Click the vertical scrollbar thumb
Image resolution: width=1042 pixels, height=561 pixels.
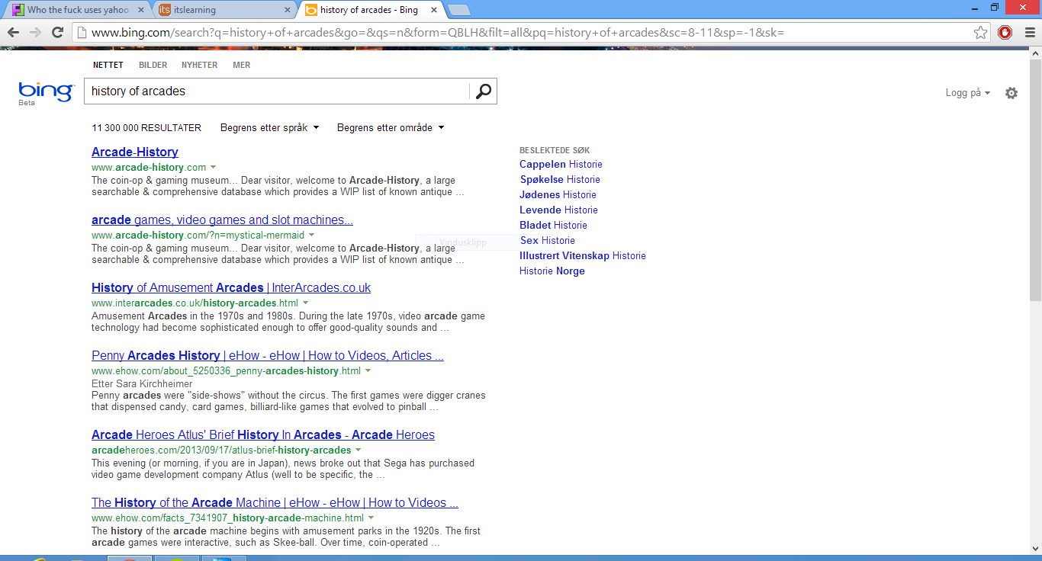click(1035, 181)
